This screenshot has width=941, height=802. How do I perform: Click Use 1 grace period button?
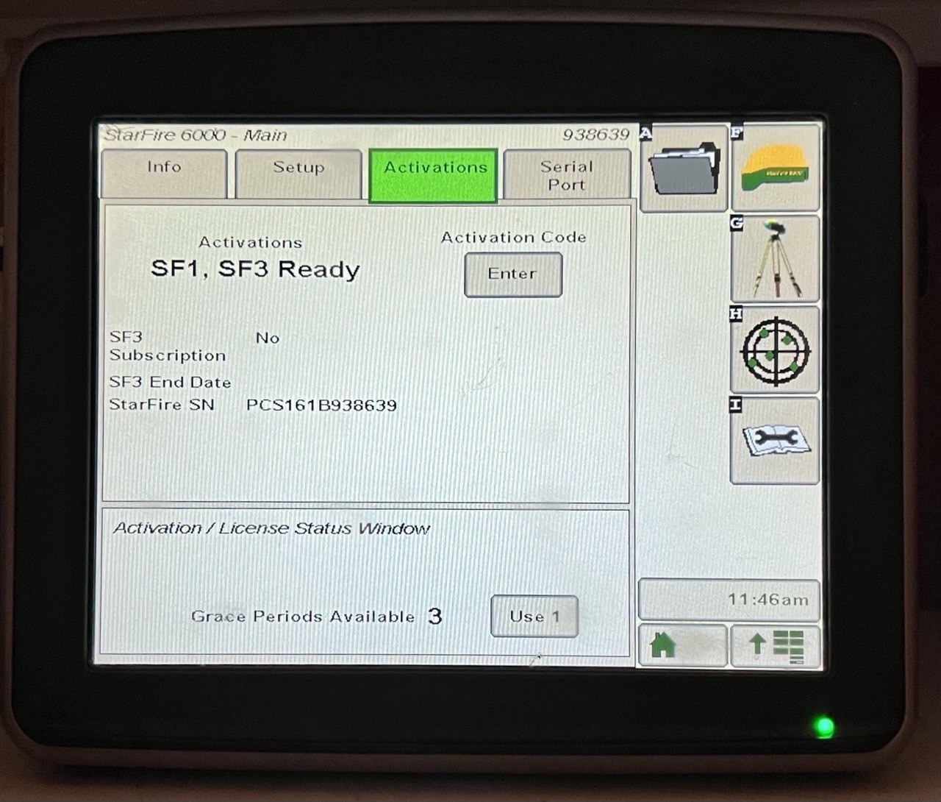(x=534, y=616)
